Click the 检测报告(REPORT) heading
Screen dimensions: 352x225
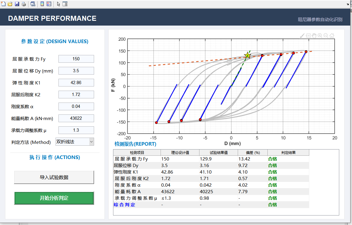pos(135,144)
